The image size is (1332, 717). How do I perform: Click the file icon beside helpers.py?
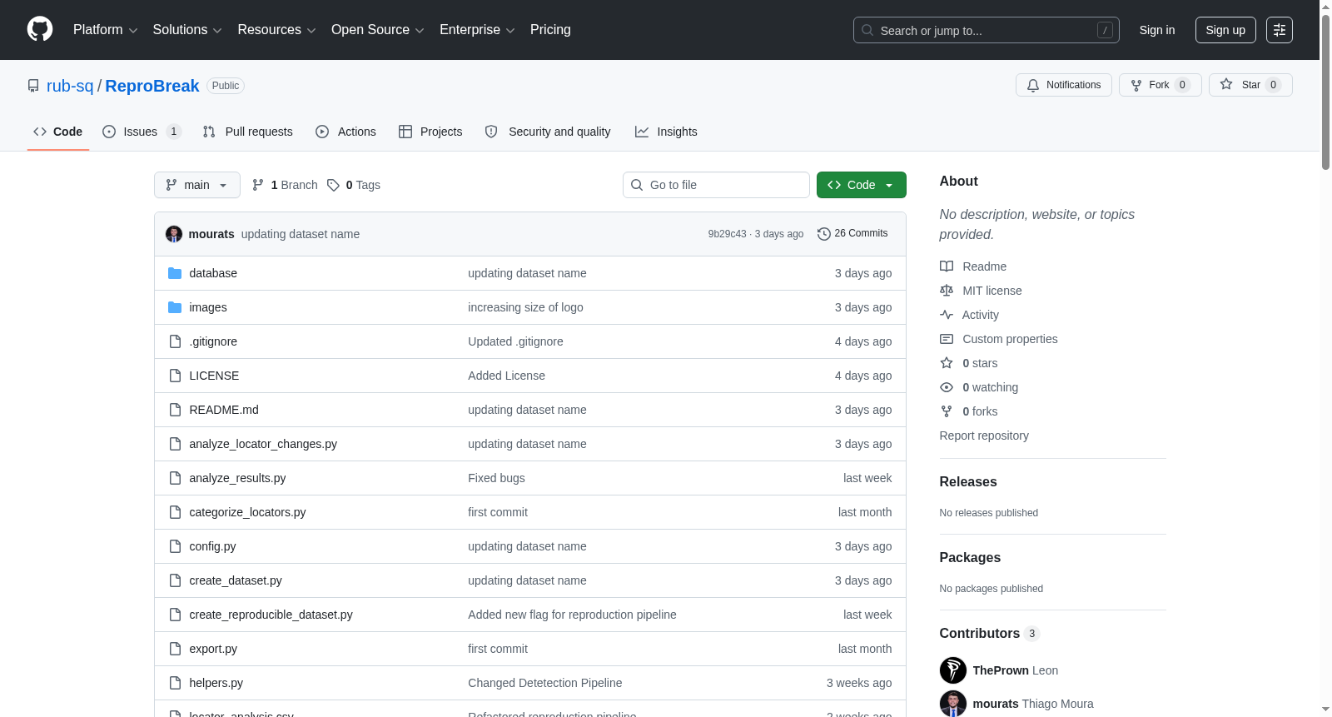tap(175, 683)
